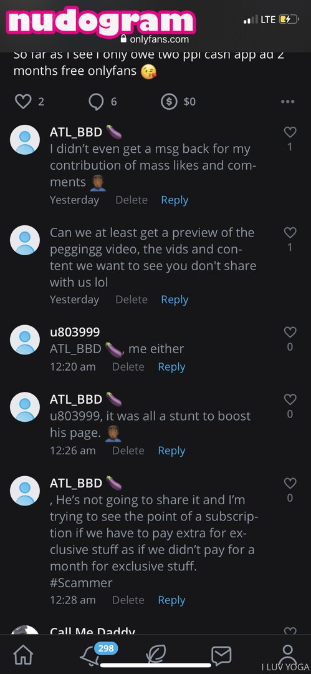Open profile icon in bottom bar

pos(288,654)
